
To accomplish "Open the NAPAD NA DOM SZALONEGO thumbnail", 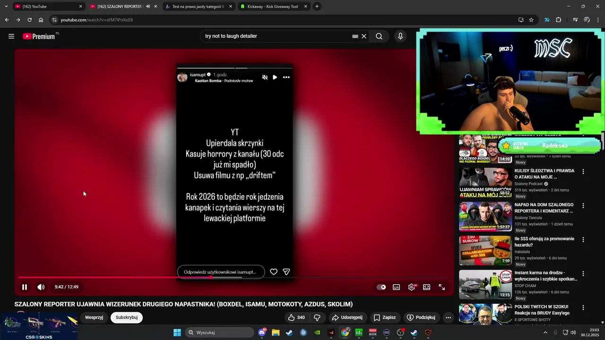I will pos(485,217).
